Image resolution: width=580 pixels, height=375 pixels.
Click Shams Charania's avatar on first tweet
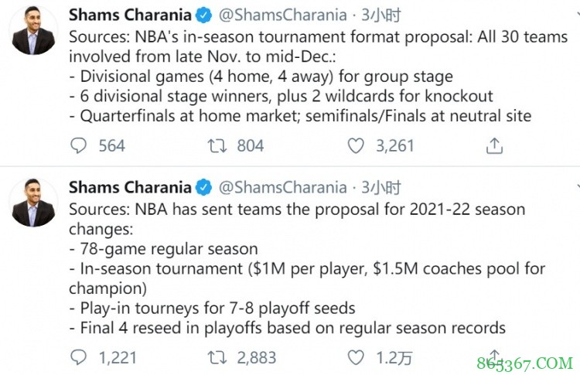coord(34,32)
